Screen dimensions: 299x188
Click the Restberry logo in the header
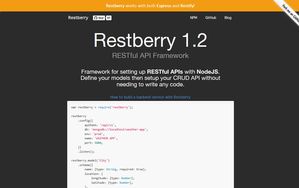(78, 18)
